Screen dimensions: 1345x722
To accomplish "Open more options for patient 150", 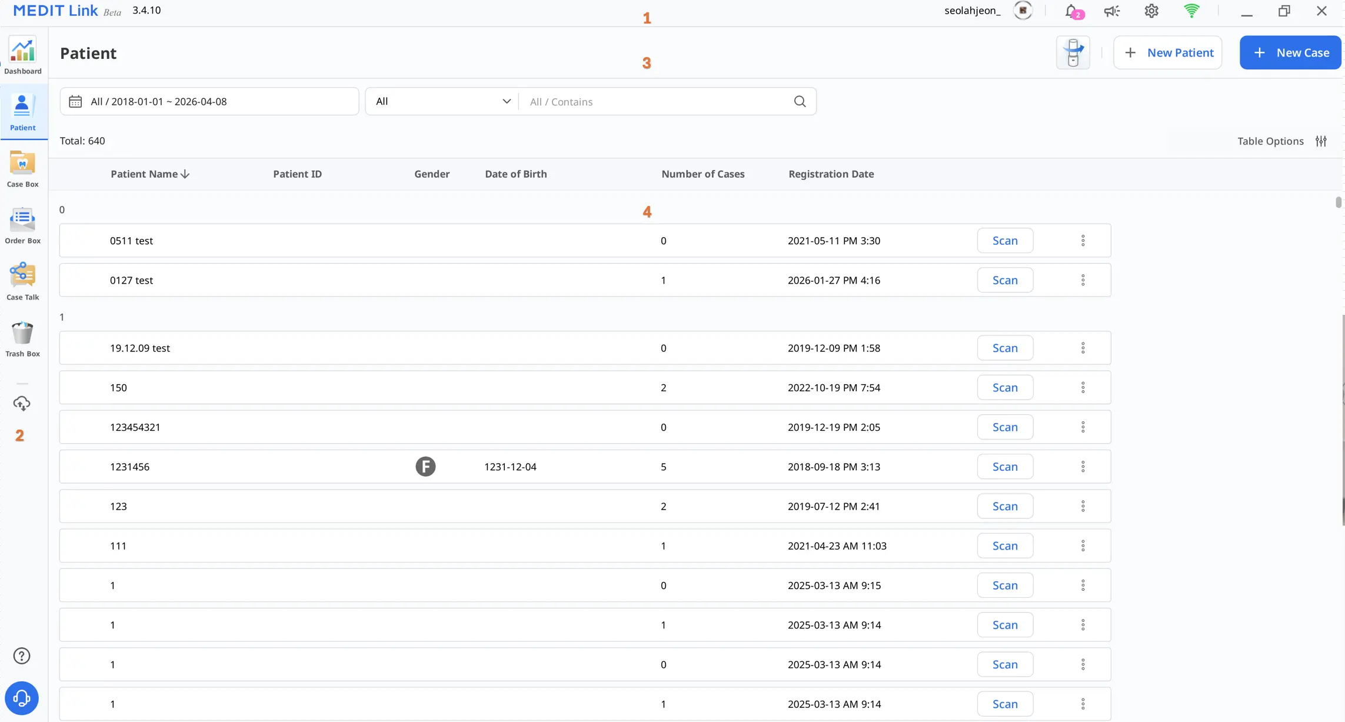I will pos(1083,388).
